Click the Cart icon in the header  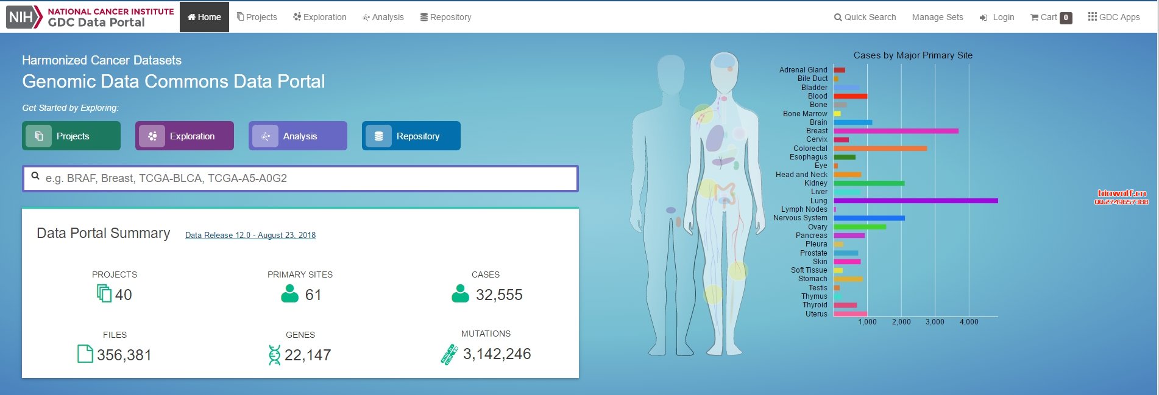(x=1035, y=17)
